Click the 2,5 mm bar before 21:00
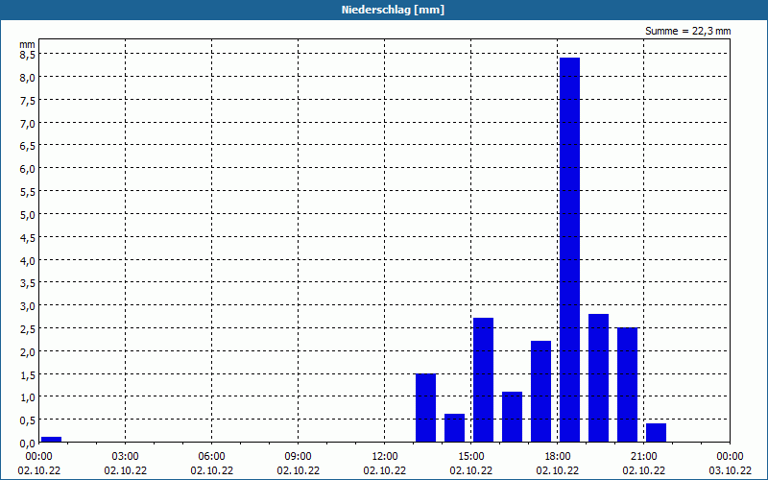768x480 pixels. (628, 385)
